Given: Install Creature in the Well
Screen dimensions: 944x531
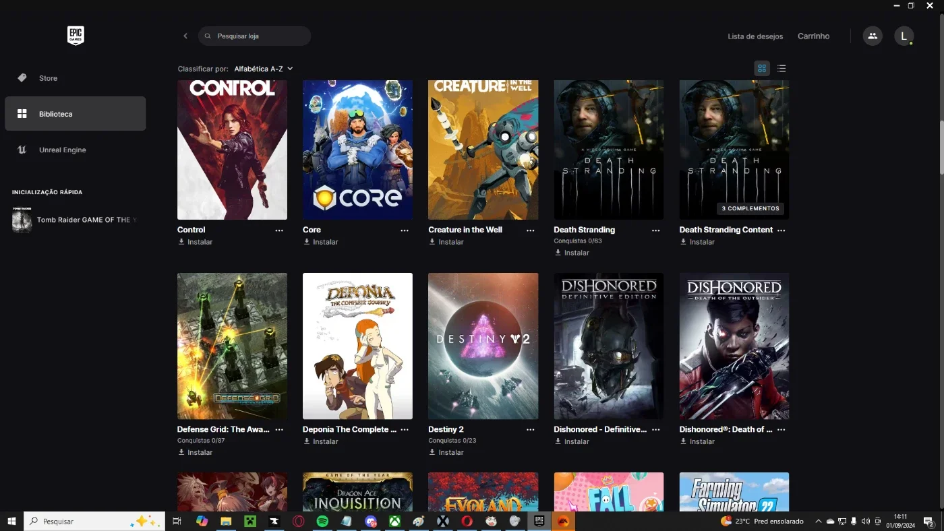Looking at the screenshot, I should (x=446, y=242).
